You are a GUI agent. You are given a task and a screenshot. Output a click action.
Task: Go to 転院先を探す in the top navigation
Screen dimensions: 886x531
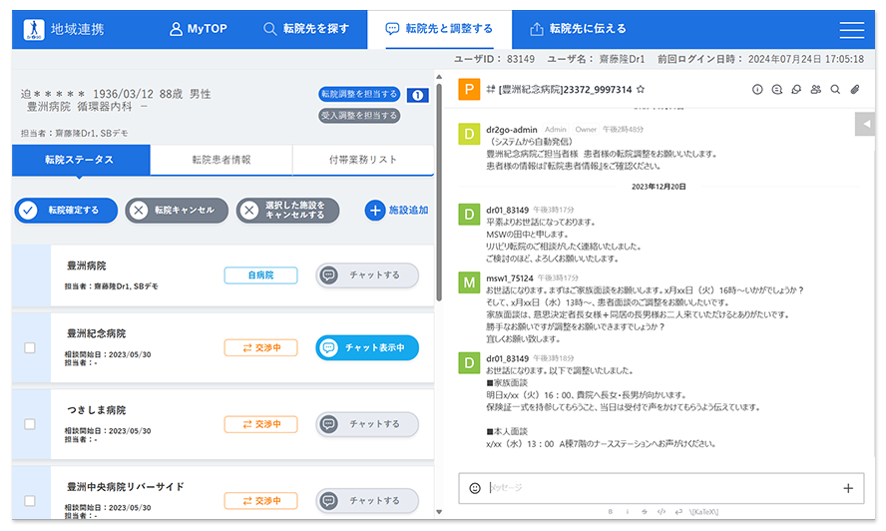pyautogui.click(x=306, y=29)
